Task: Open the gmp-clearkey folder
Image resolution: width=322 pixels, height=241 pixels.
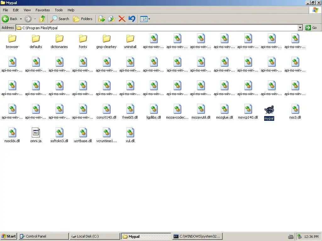Action: tap(107, 39)
